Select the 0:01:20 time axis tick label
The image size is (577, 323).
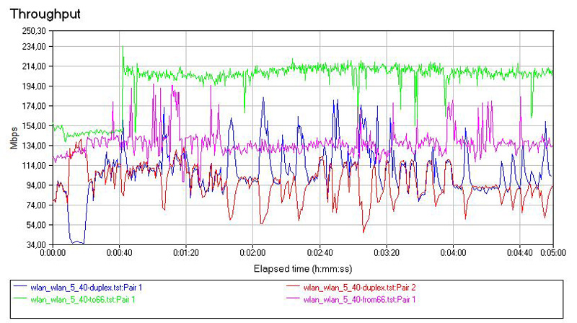(185, 254)
